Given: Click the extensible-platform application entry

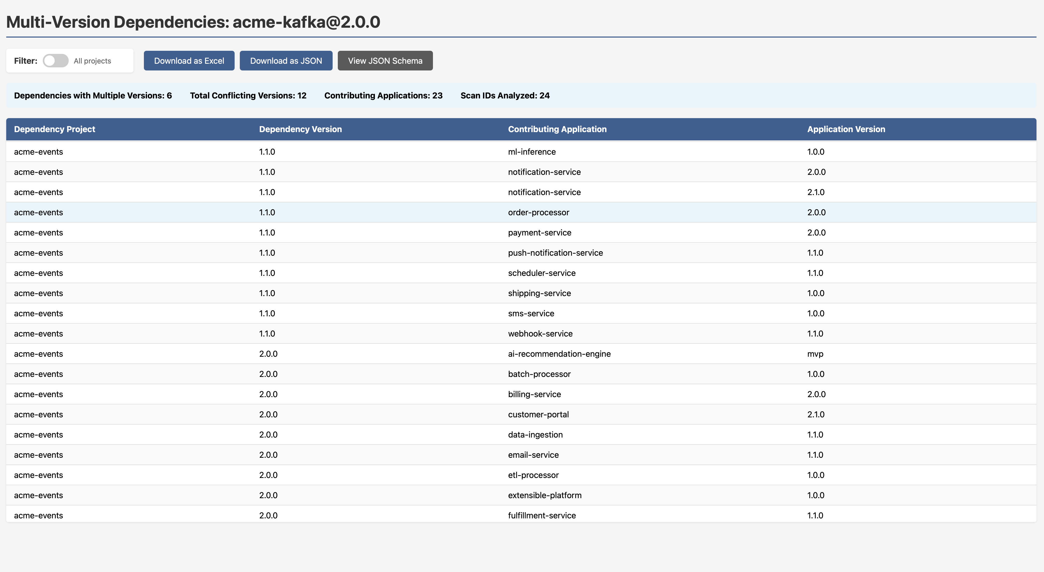Looking at the screenshot, I should pyautogui.click(x=545, y=495).
